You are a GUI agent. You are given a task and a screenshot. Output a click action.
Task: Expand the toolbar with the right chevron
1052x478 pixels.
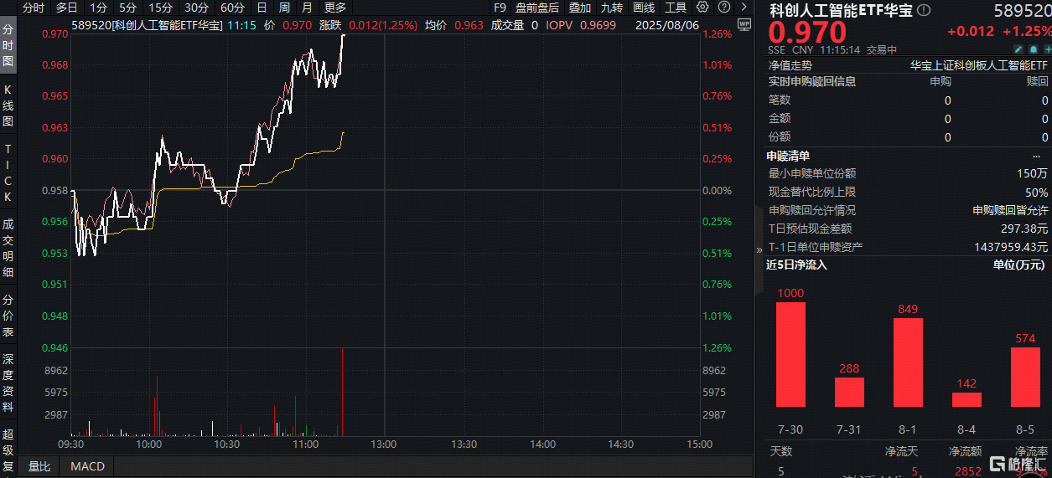[742, 8]
